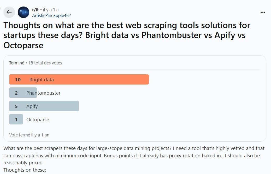
Task: Click the 1 vote count for Octoparse
Action: point(16,119)
